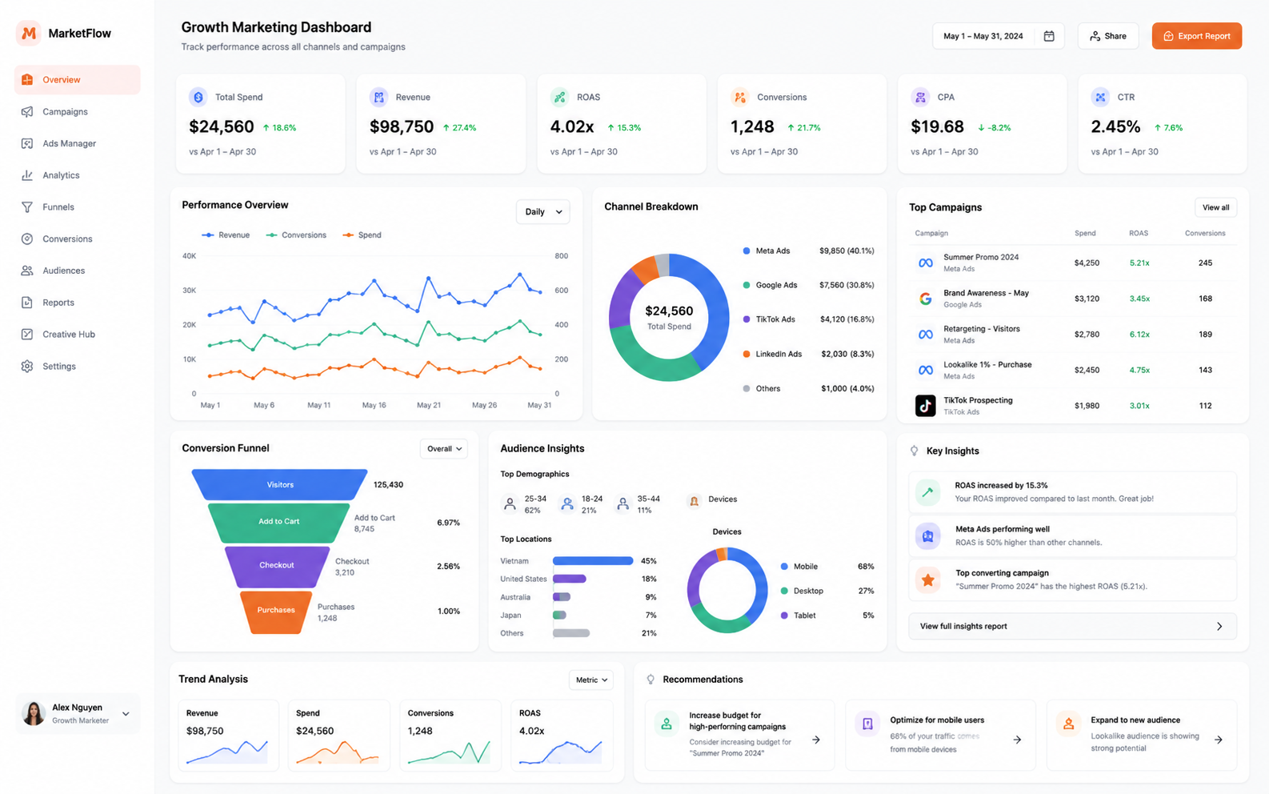Screen dimensions: 1269x794
Task: Click the Expand to new audience icon
Action: click(1068, 724)
